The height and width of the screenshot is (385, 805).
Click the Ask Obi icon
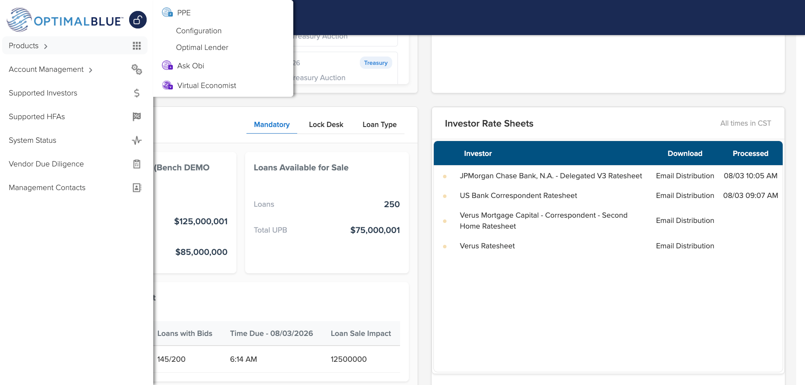click(x=167, y=65)
